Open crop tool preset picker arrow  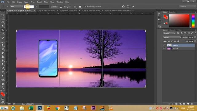(7, 6)
